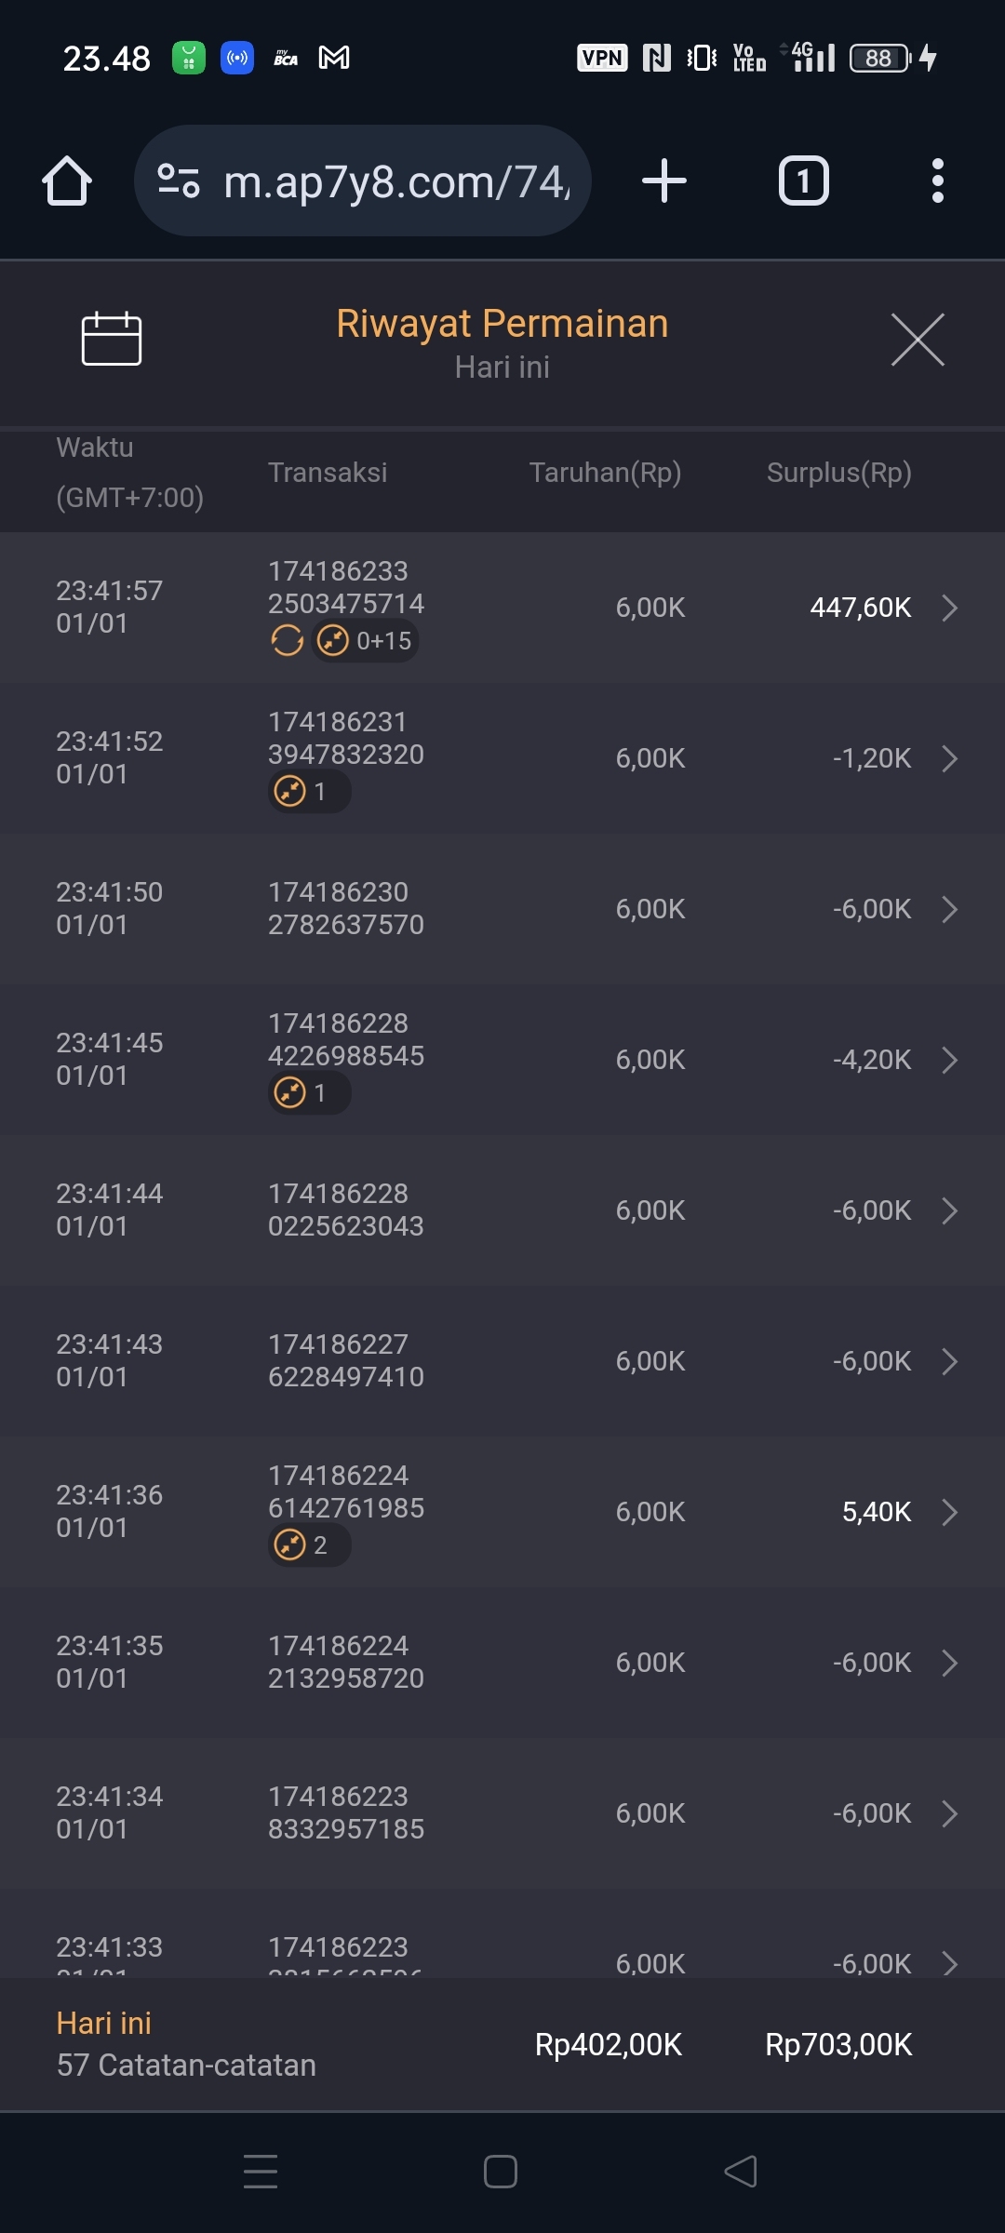Open the browser three-dot menu
Image resolution: width=1005 pixels, height=2233 pixels.
click(937, 181)
